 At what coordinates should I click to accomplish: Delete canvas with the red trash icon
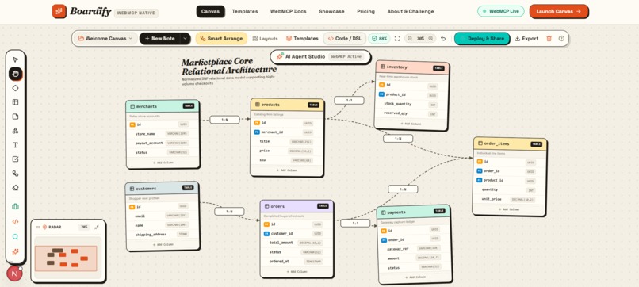pos(549,38)
